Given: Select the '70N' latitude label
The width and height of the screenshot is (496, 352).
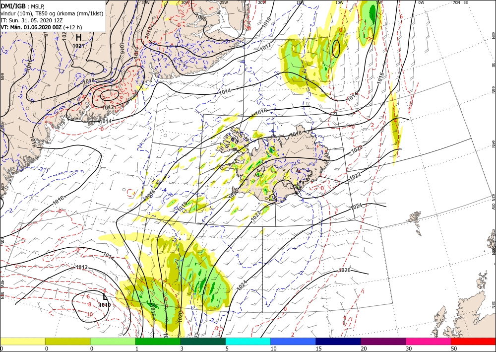Looking at the screenshot, I should tap(456, 2).
